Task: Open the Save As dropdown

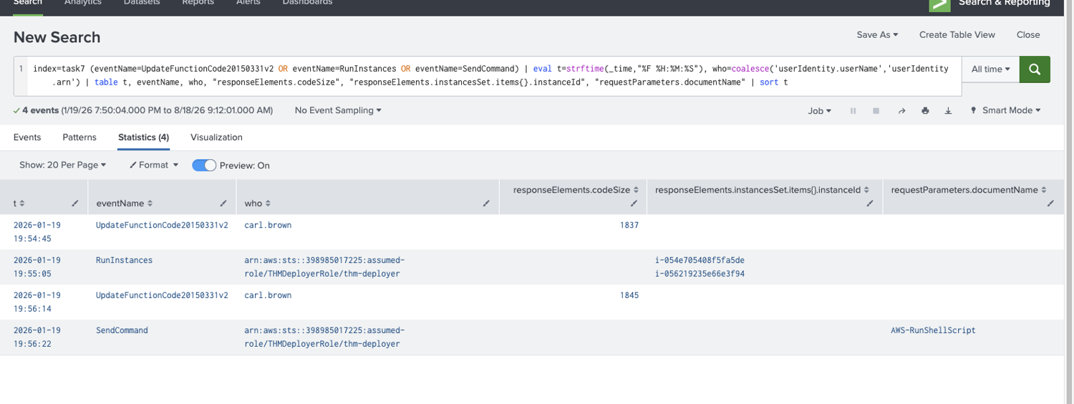Action: click(877, 34)
